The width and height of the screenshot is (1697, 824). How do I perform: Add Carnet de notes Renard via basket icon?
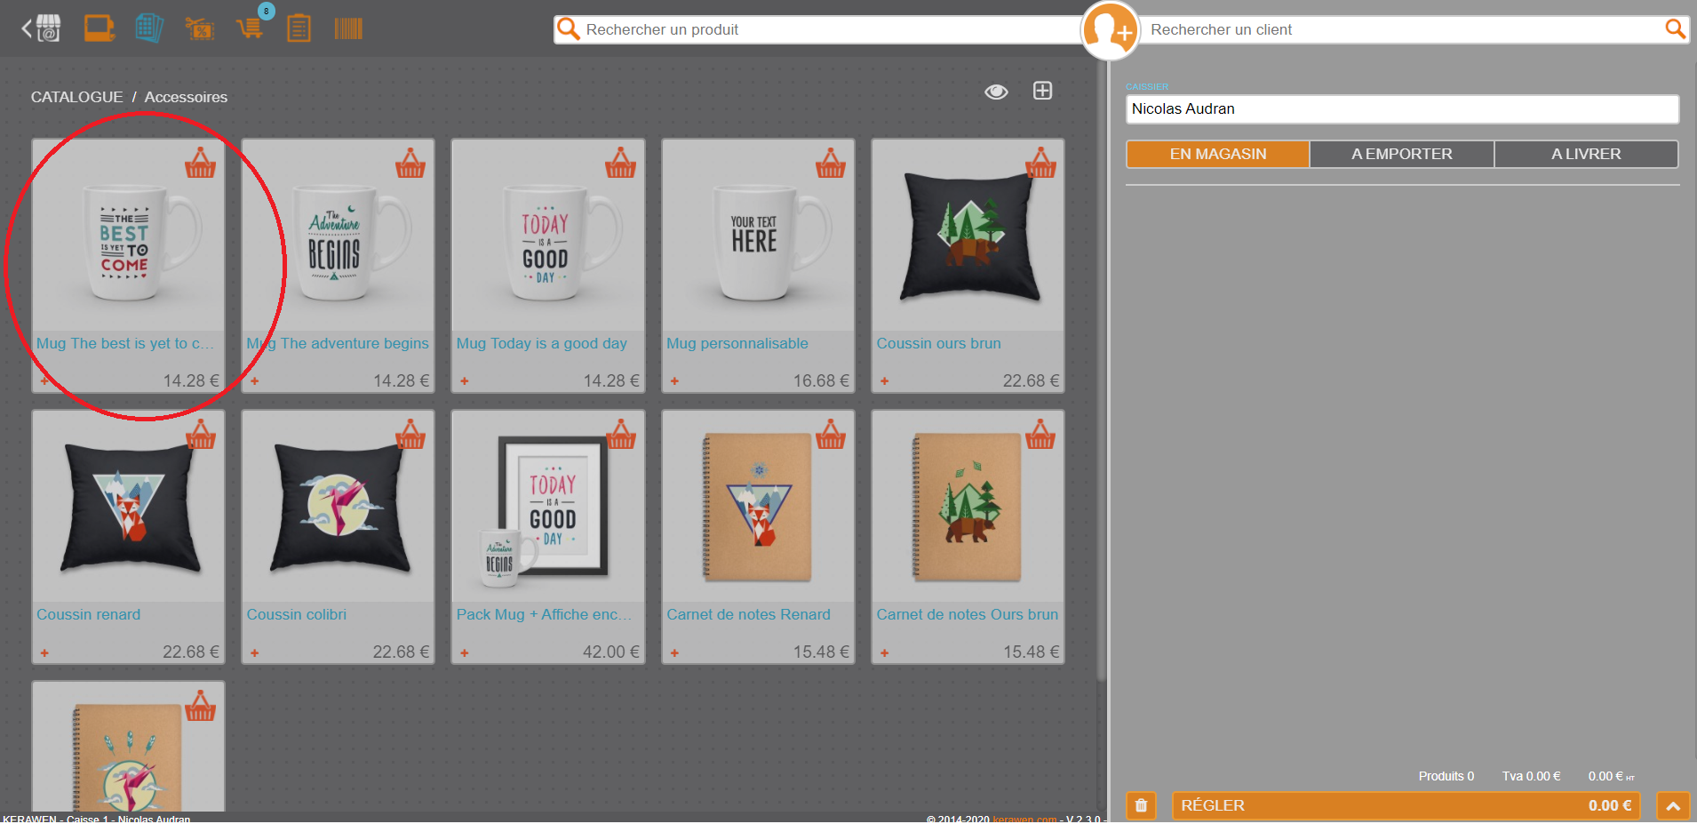[831, 434]
